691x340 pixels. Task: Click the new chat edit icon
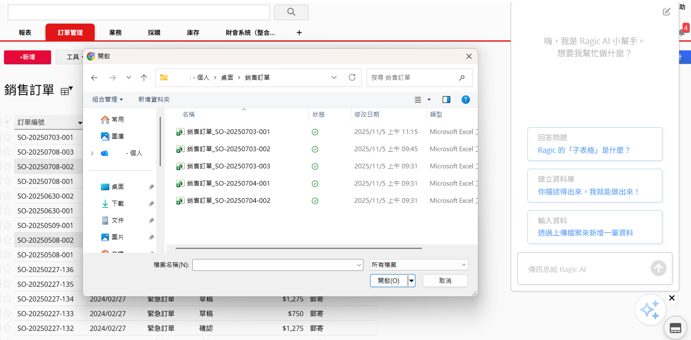click(x=666, y=12)
